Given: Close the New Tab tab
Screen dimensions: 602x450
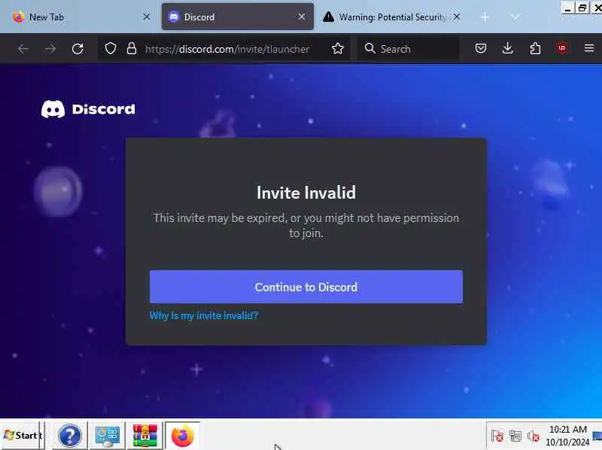Looking at the screenshot, I should tap(146, 17).
